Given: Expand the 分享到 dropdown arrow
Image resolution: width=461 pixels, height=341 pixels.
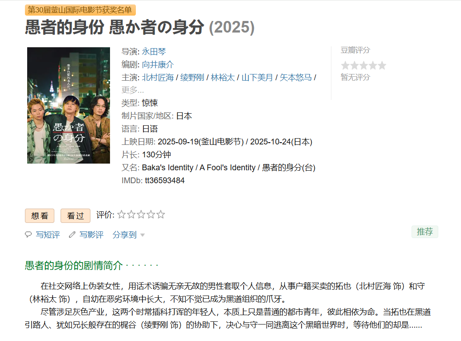Looking at the screenshot, I should click(x=143, y=235).
